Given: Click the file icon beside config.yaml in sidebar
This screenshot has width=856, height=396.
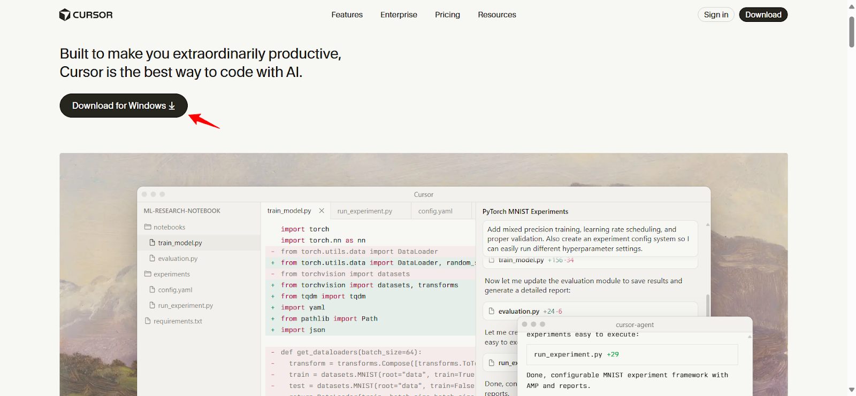Looking at the screenshot, I should (x=152, y=290).
